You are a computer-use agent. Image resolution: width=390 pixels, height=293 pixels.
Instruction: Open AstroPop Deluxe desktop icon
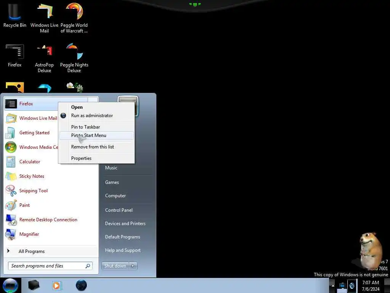coord(44,58)
